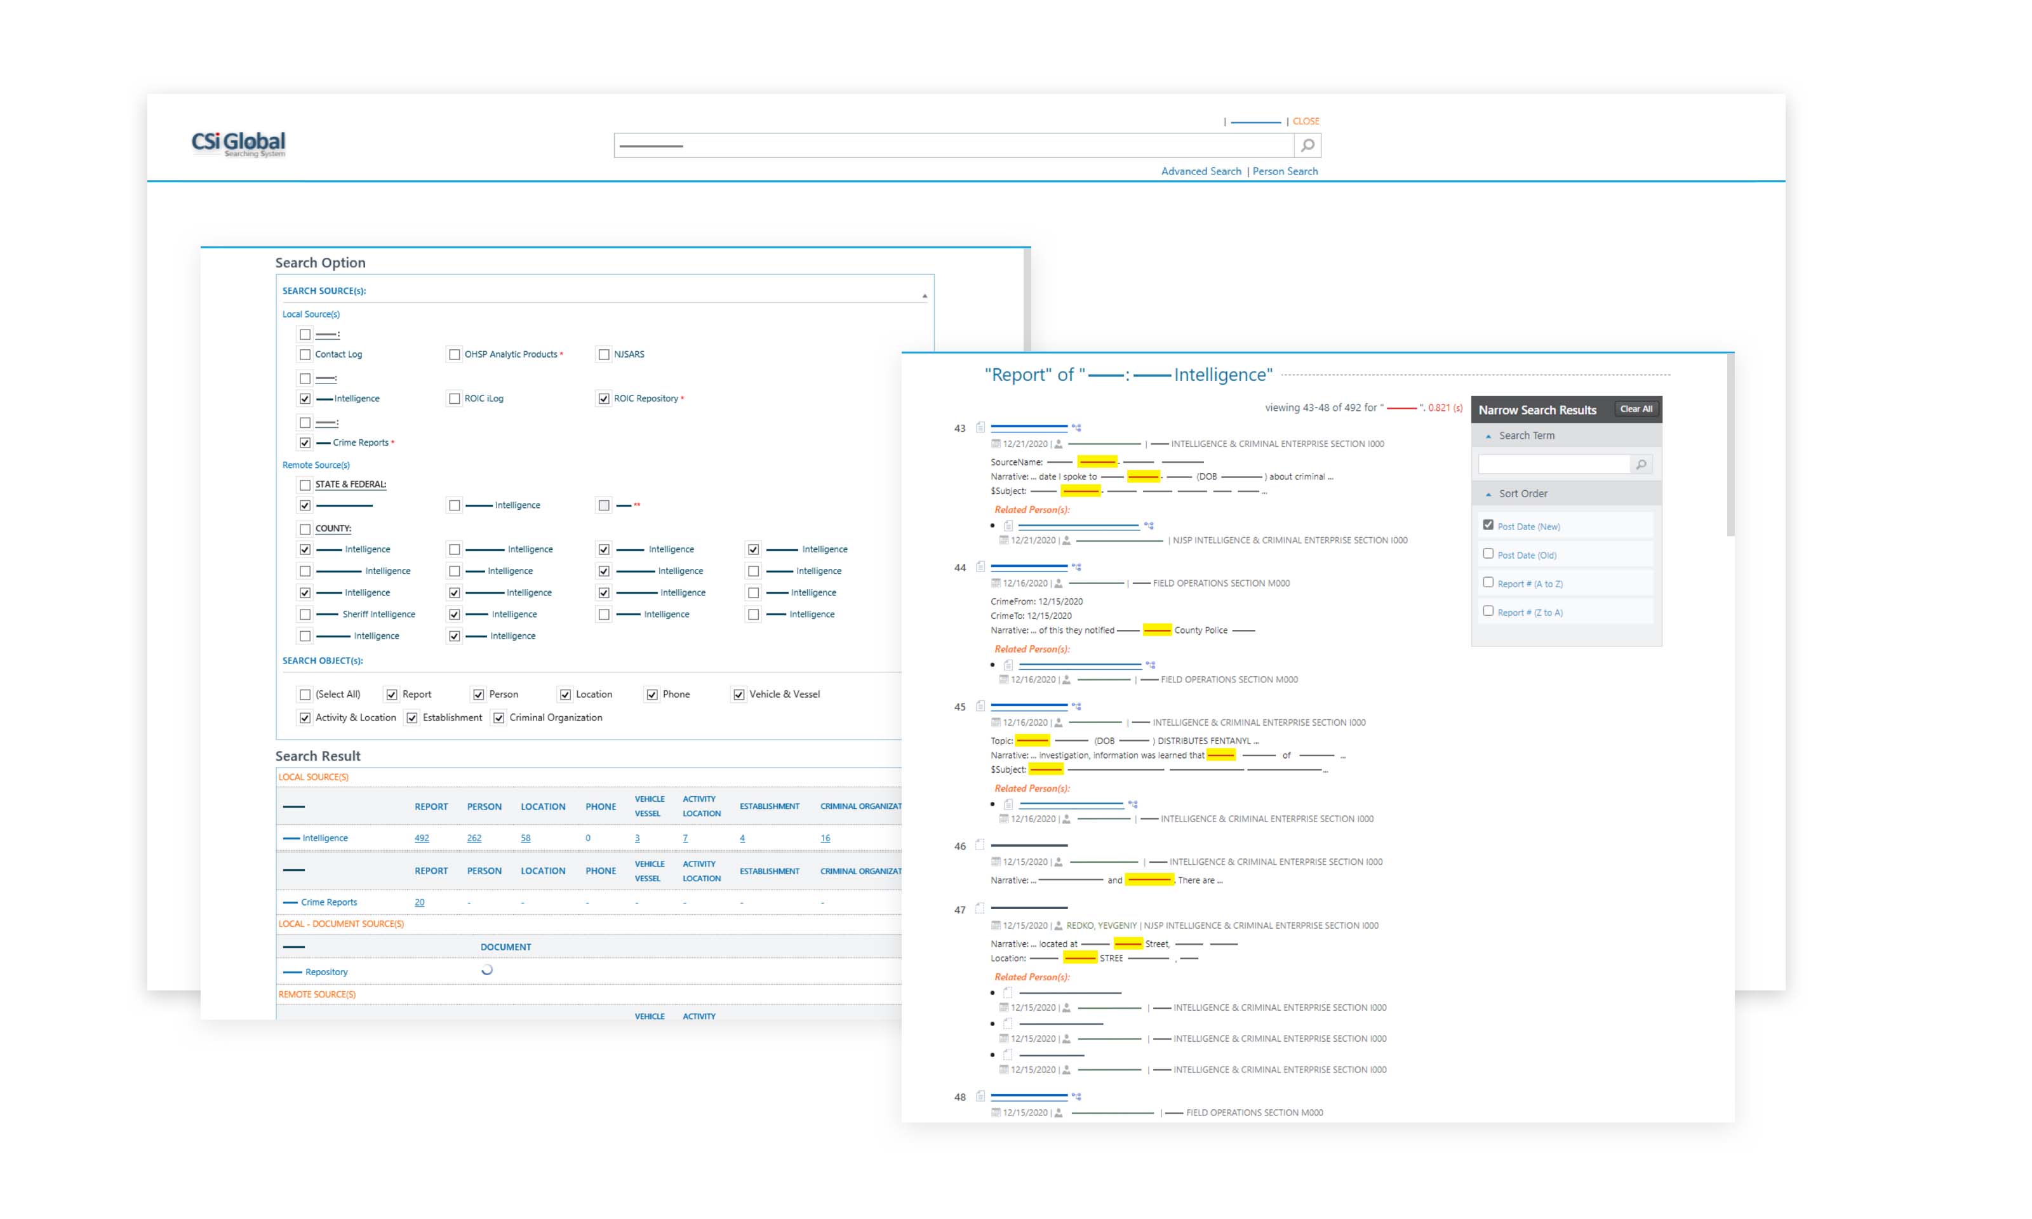Open the 16 criminal organization count link
Image resolution: width=2032 pixels, height=1219 pixels.
coord(825,839)
